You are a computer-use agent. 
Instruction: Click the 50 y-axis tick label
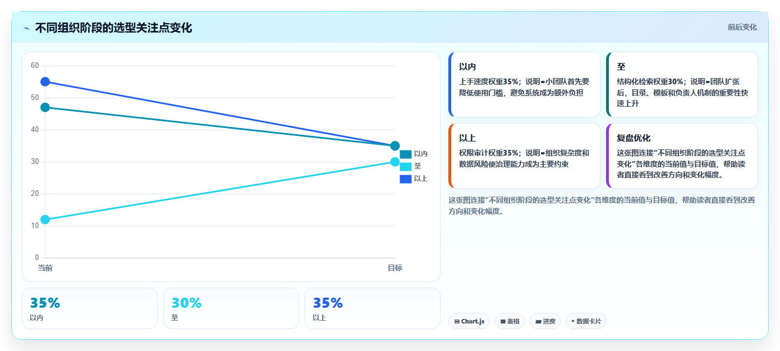(35, 98)
